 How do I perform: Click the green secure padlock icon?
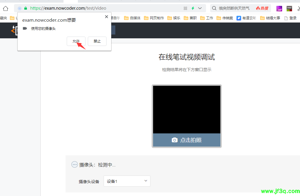pyautogui.click(x=26, y=8)
